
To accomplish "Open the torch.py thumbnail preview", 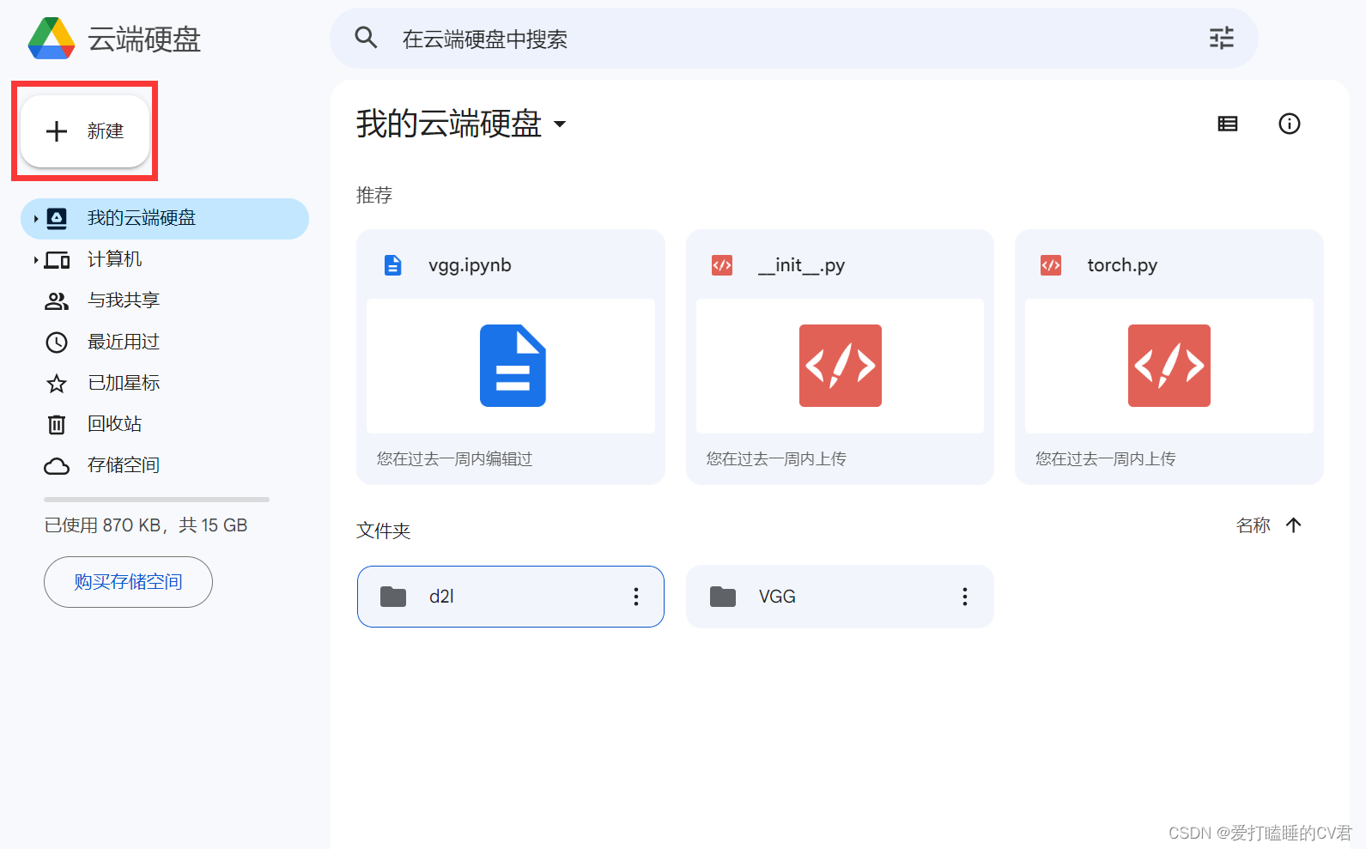I will point(1169,366).
